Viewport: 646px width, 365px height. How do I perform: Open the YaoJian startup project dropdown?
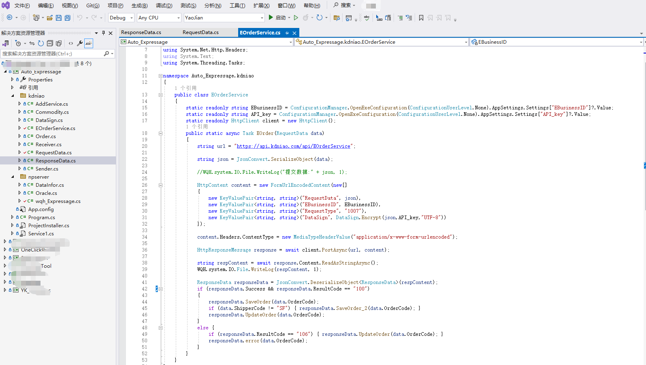pos(224,18)
